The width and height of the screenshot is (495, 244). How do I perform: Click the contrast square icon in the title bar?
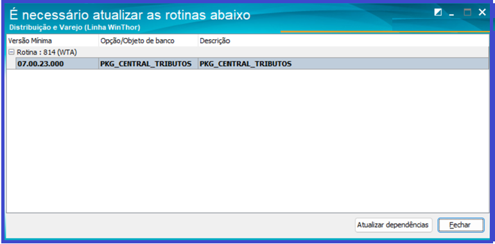[x=438, y=13]
